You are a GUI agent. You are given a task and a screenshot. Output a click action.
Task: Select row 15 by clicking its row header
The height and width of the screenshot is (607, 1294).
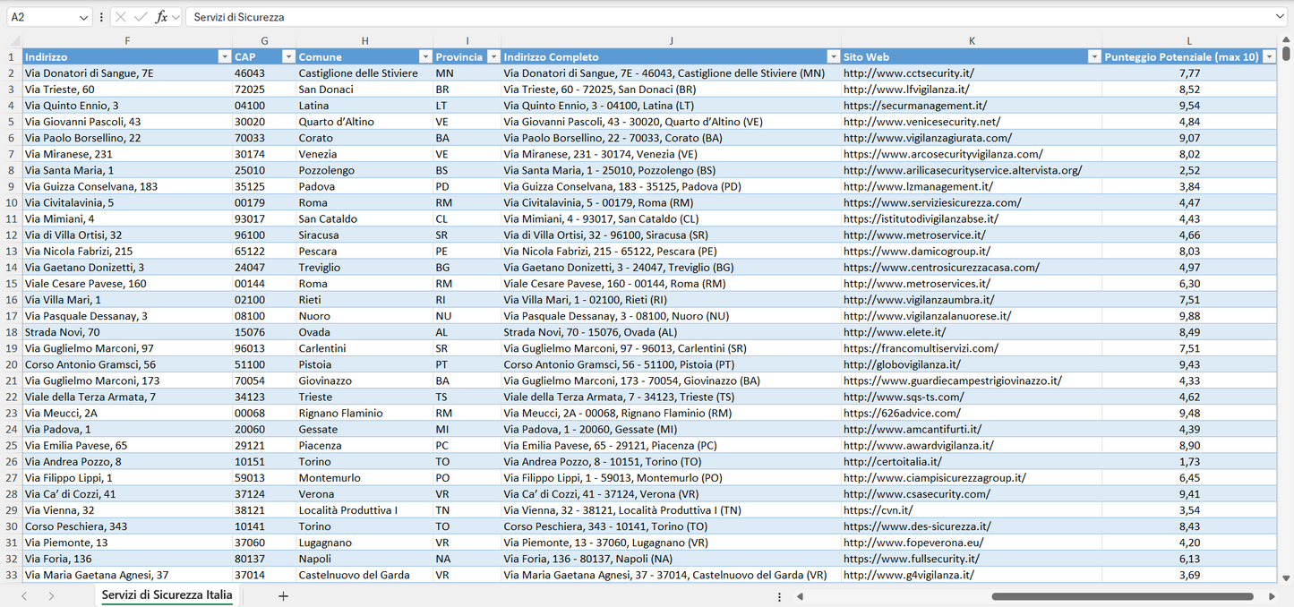pyautogui.click(x=13, y=283)
